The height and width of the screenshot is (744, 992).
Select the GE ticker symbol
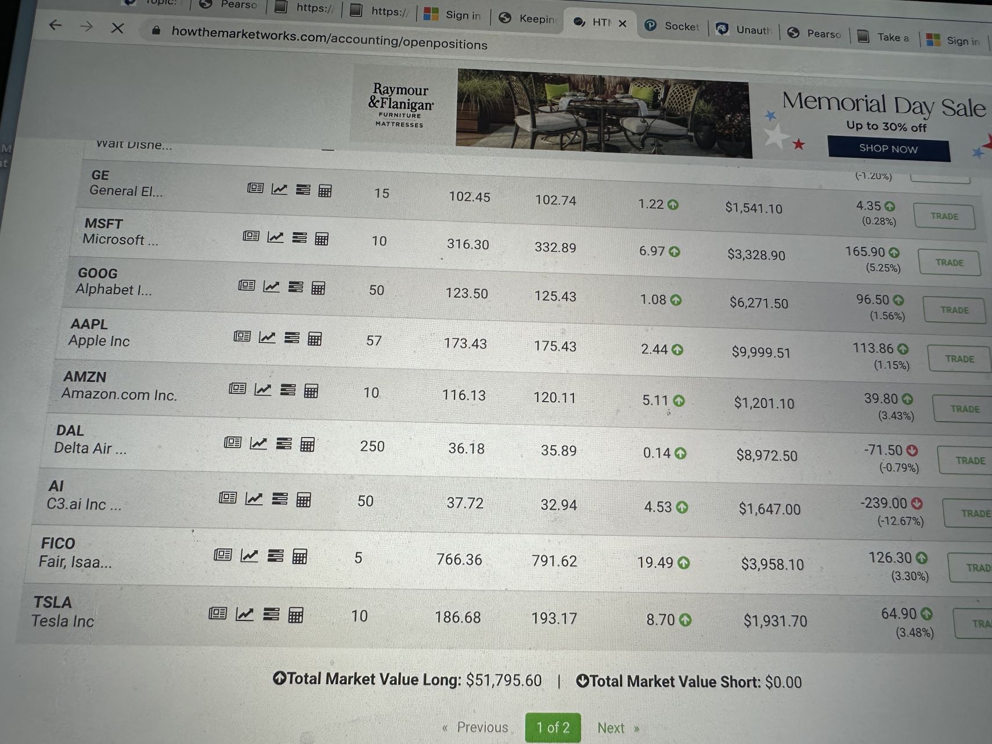100,175
